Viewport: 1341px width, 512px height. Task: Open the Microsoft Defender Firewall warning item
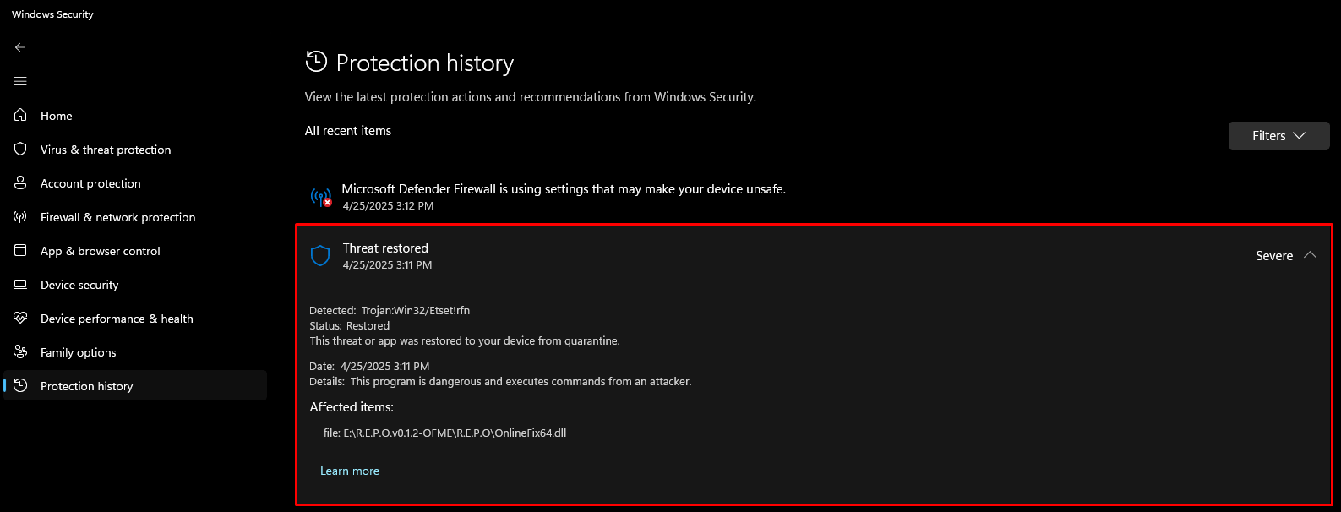(564, 189)
